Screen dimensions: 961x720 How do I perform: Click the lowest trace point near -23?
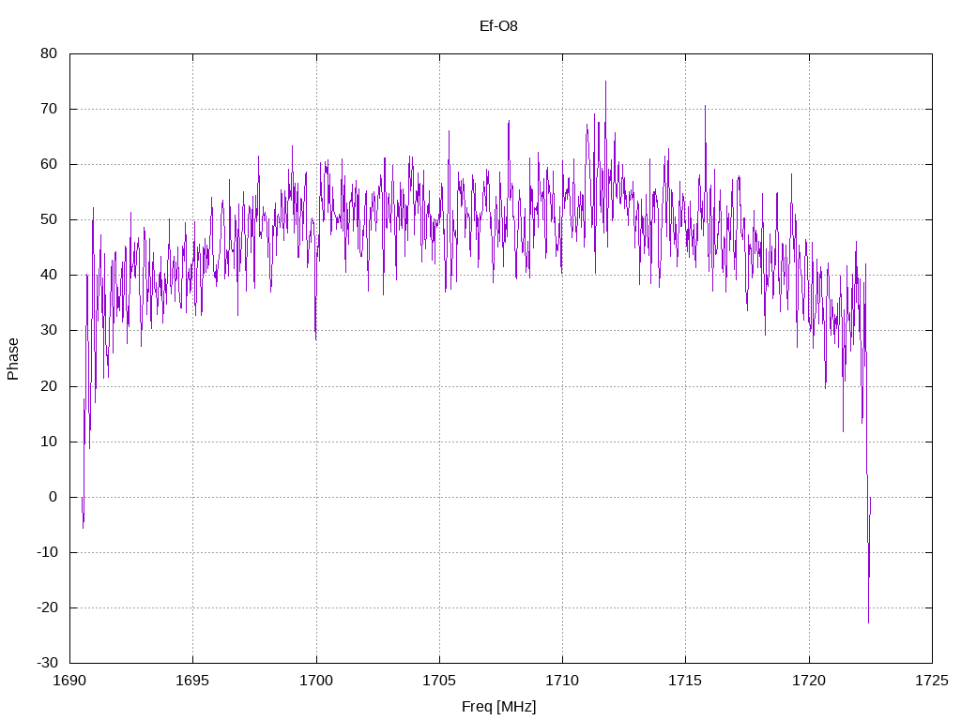868,622
